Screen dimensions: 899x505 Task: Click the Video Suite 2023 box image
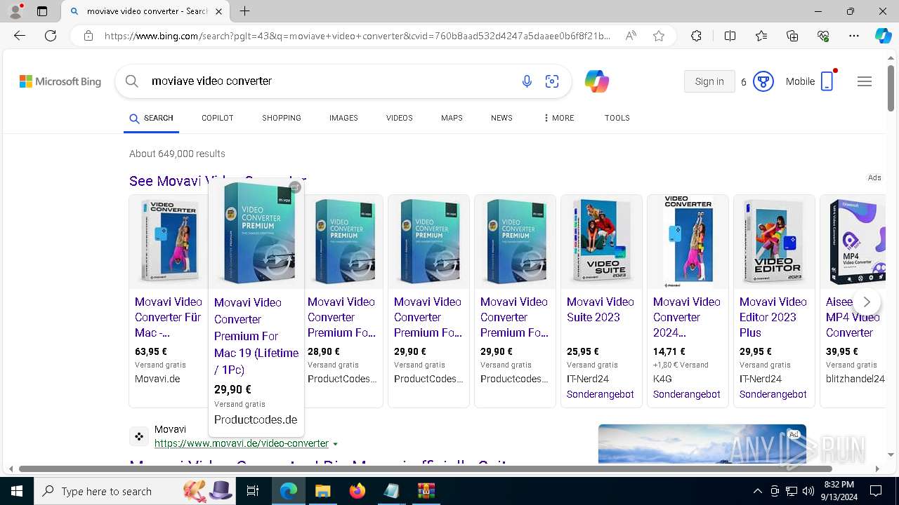pos(601,241)
